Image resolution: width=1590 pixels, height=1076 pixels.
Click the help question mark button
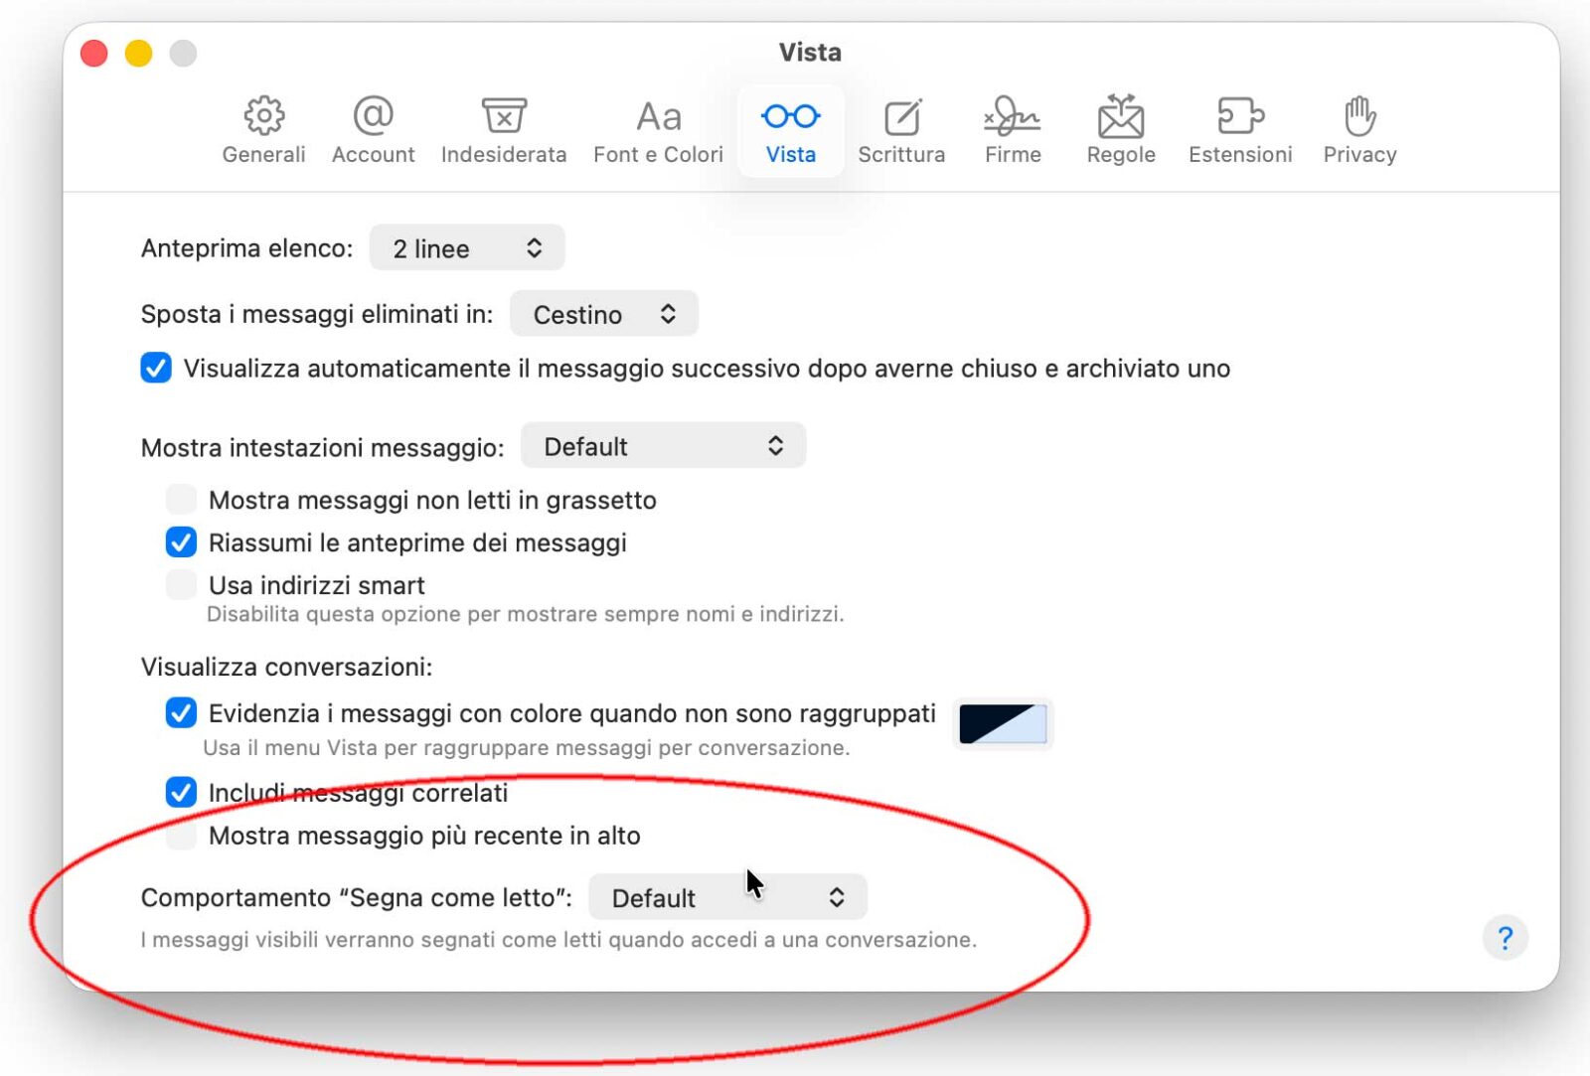[1506, 937]
